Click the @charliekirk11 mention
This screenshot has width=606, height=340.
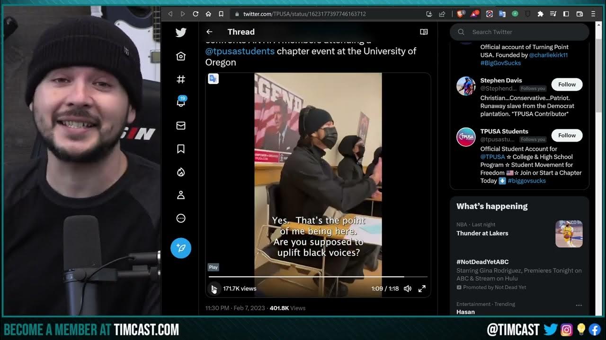[548, 55]
